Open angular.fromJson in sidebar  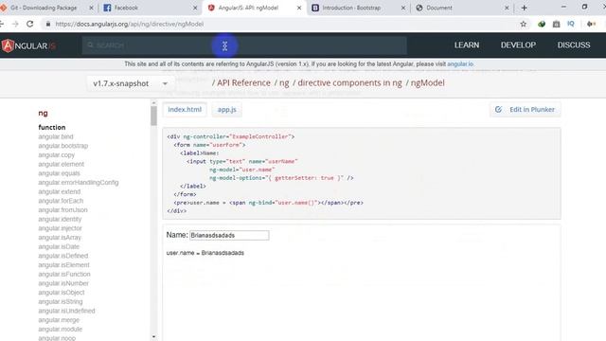pos(63,210)
